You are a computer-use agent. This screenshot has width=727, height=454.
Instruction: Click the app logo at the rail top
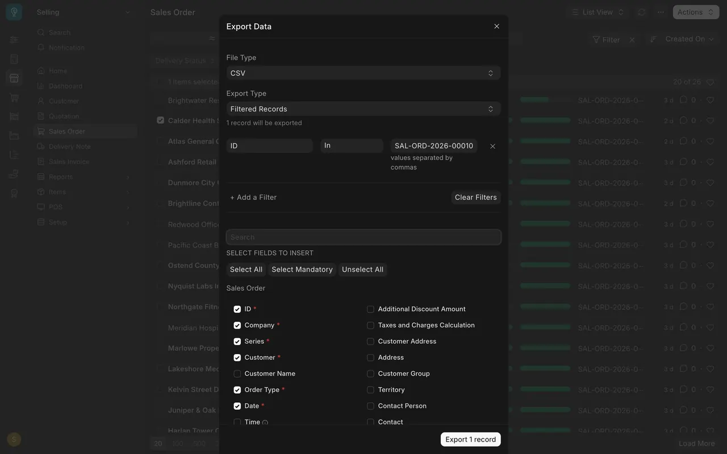point(14,12)
